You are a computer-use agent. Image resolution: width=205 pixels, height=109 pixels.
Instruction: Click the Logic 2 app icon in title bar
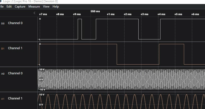(1, 2)
